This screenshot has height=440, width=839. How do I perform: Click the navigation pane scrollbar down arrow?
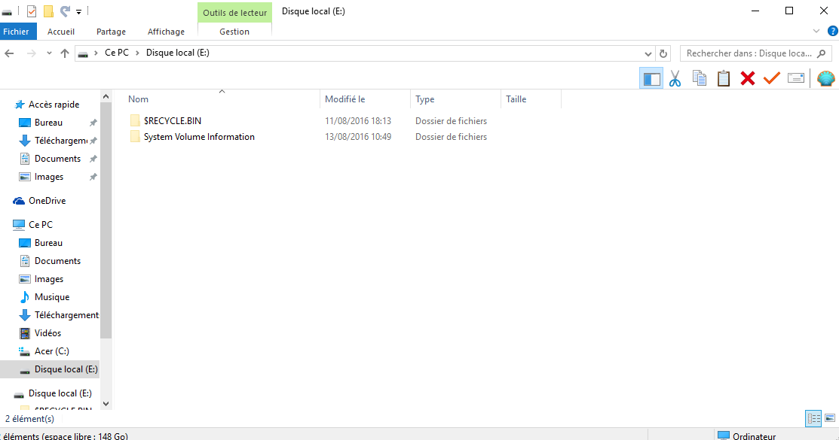106,404
